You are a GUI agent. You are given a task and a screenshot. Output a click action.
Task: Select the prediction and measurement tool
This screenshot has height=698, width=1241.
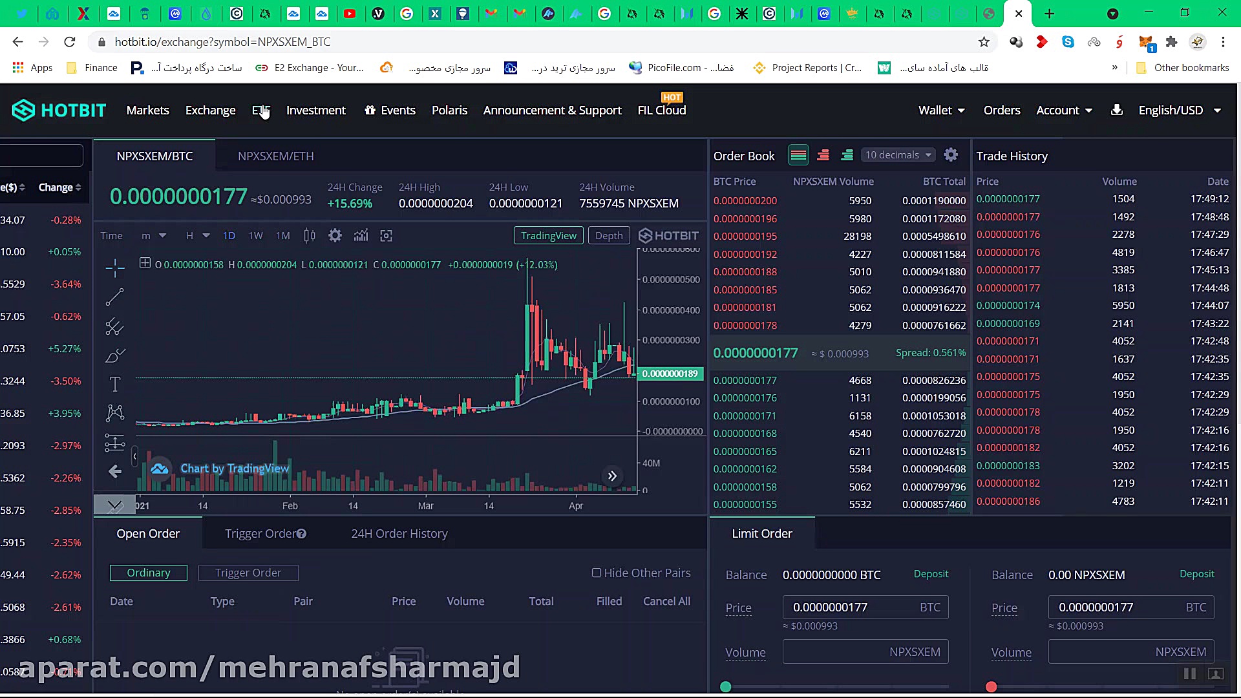coord(115,443)
